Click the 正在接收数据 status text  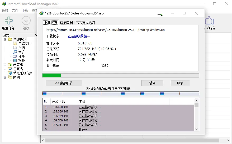(79, 36)
